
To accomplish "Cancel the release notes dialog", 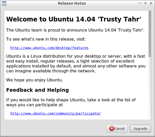I will [117, 128].
